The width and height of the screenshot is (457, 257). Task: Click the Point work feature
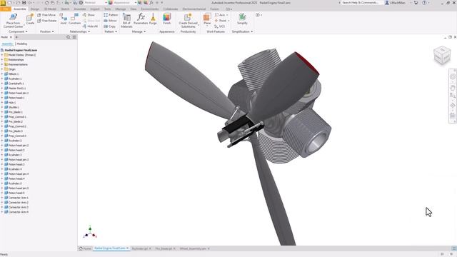point(221,21)
